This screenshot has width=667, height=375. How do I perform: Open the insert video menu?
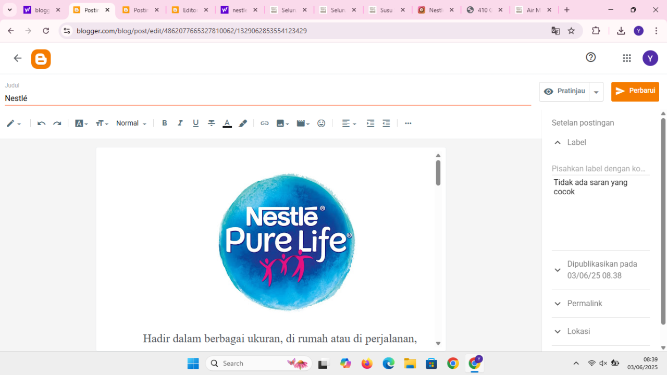(x=303, y=123)
